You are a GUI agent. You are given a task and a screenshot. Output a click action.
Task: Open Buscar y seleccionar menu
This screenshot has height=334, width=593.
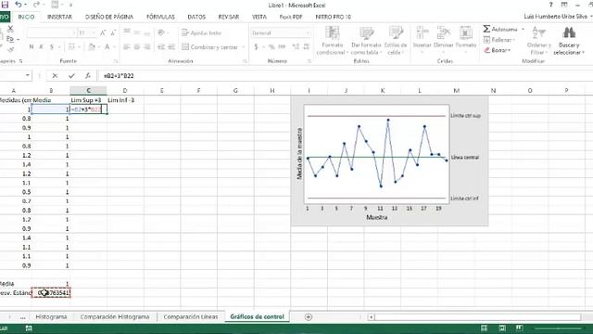coord(569,41)
